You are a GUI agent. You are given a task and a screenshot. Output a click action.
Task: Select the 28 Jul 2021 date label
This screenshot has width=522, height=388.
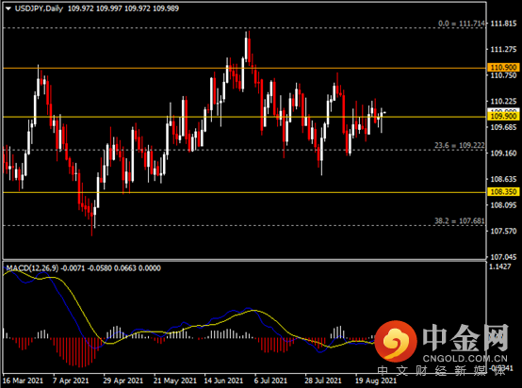click(x=322, y=380)
